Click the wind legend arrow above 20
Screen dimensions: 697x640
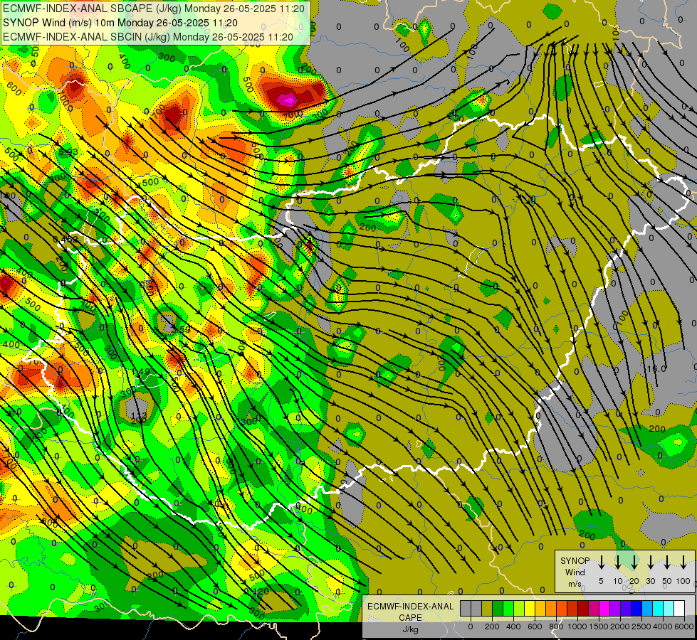point(634,562)
